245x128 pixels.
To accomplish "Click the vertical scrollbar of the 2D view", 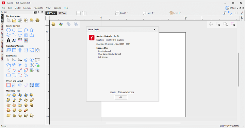I will tap(239, 69).
